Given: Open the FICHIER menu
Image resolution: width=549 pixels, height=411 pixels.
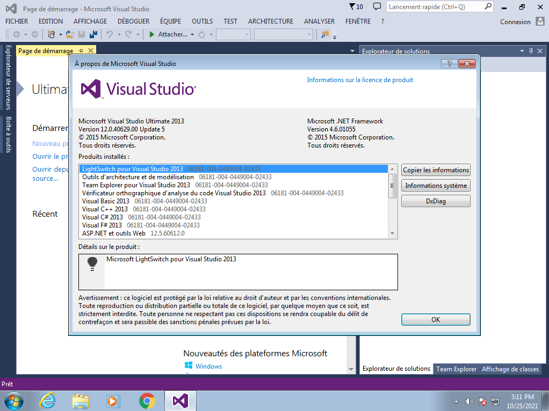Looking at the screenshot, I should point(17,21).
